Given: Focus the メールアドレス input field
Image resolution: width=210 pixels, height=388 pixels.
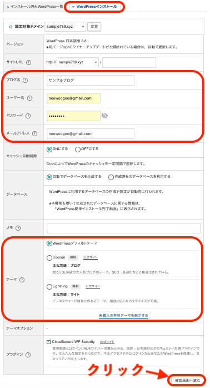Looking at the screenshot, I should 91,133.
